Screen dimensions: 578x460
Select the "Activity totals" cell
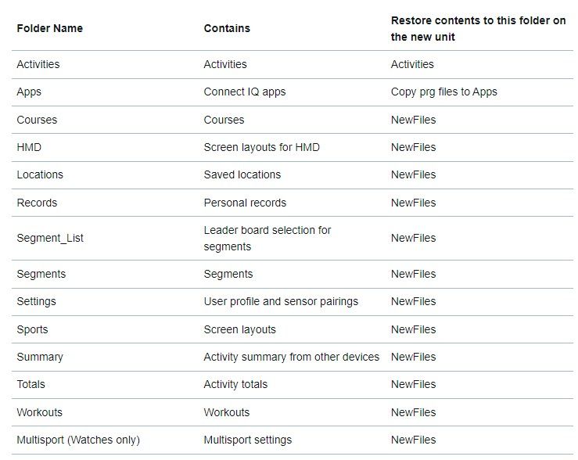235,384
